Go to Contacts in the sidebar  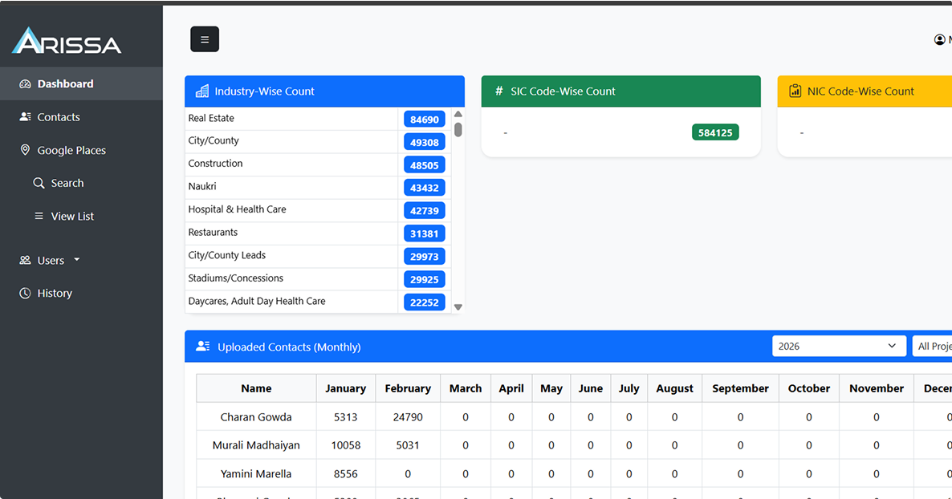[x=58, y=117]
